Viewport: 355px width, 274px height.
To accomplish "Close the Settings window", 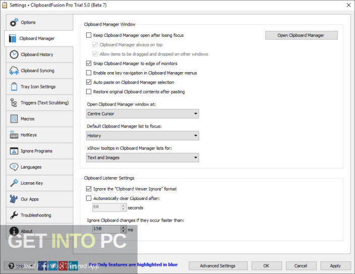I will click(x=348, y=5).
